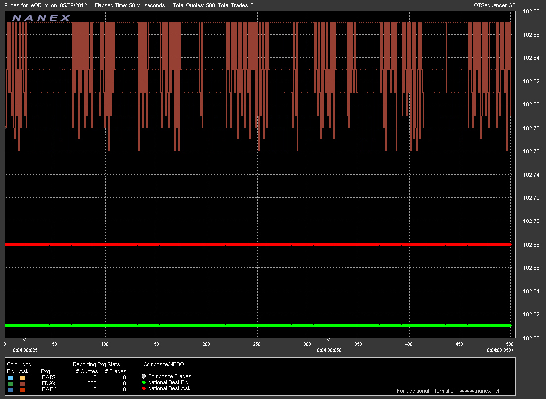Click the Bid column header in legend
This screenshot has width=546, height=399.
[x=11, y=371]
